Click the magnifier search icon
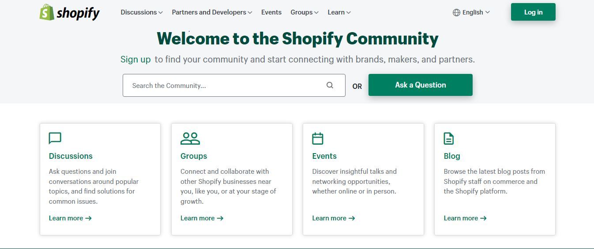Viewport: 594px width, 249px height. 330,85
